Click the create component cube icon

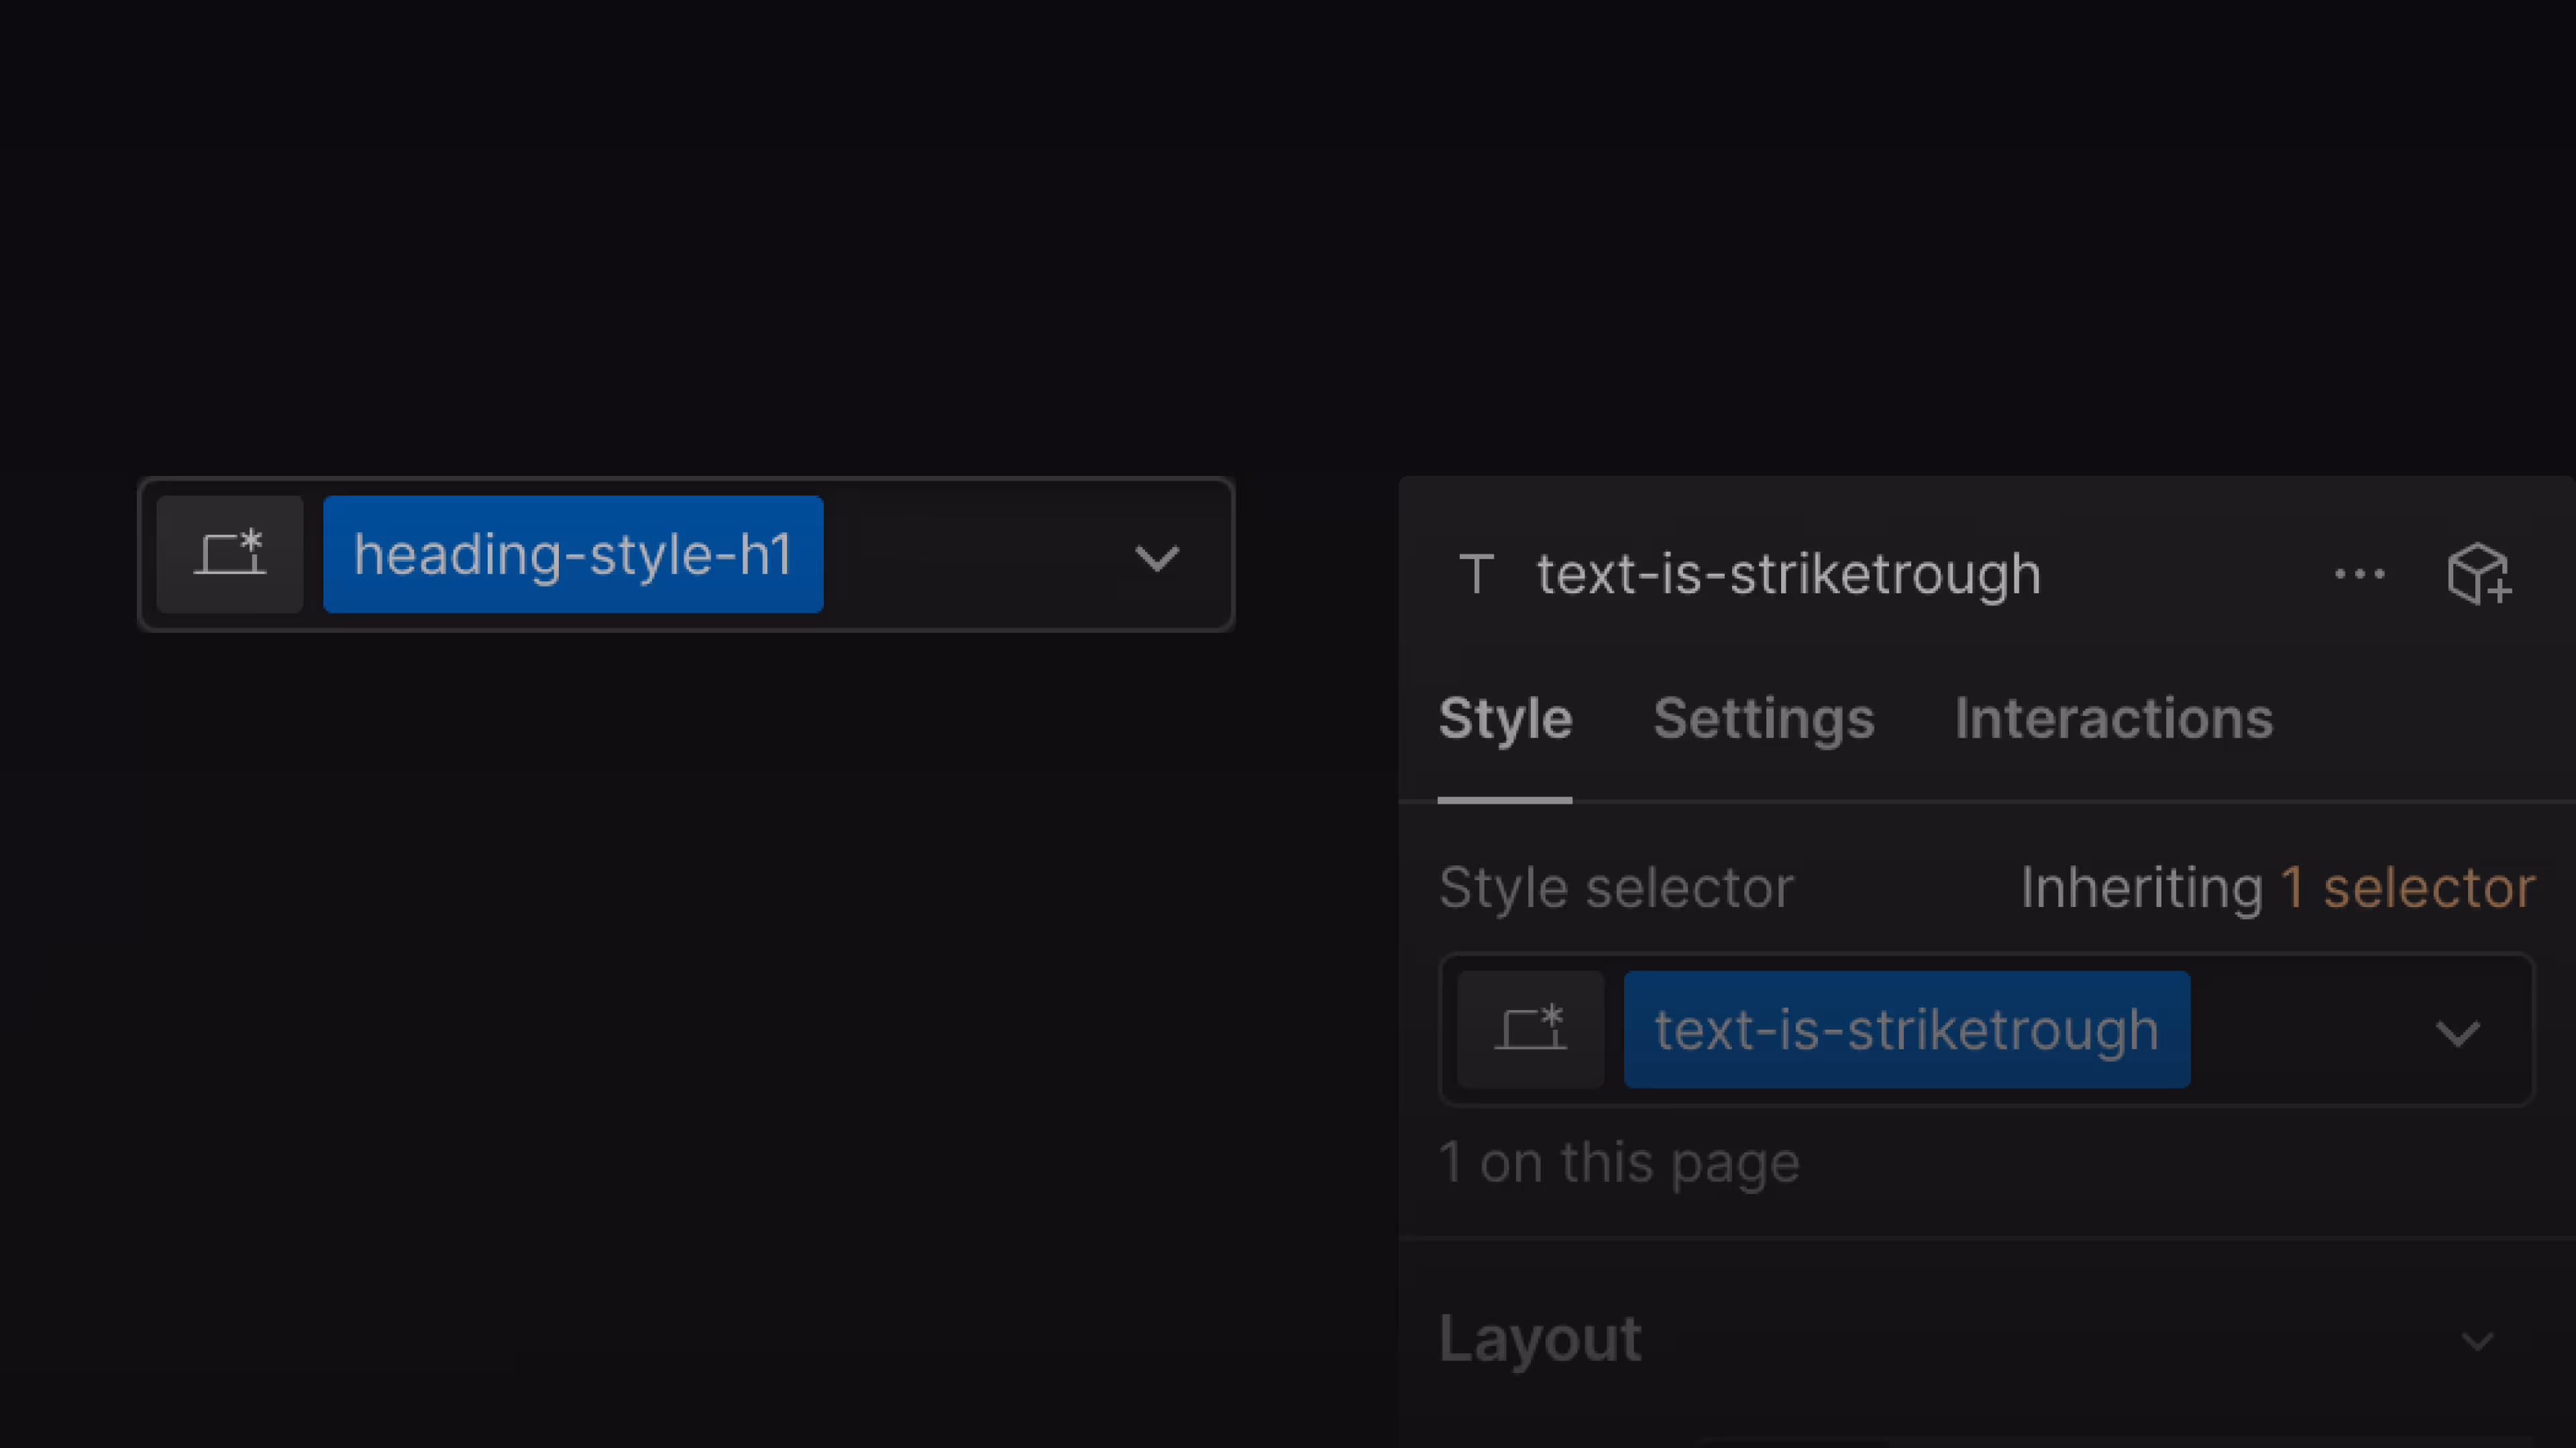2478,575
